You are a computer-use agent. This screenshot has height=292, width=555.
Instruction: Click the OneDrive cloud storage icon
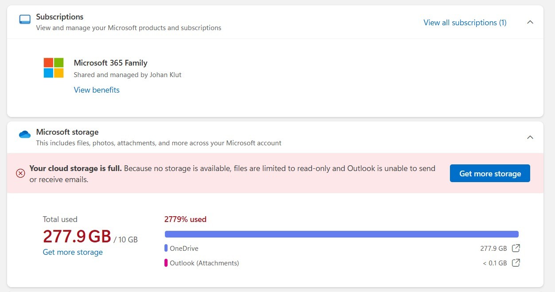25,134
